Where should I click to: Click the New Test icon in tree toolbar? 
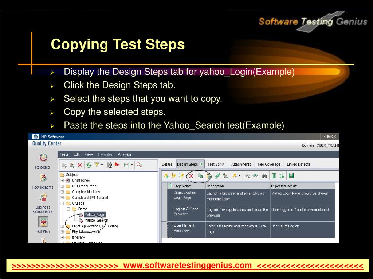coord(72,165)
